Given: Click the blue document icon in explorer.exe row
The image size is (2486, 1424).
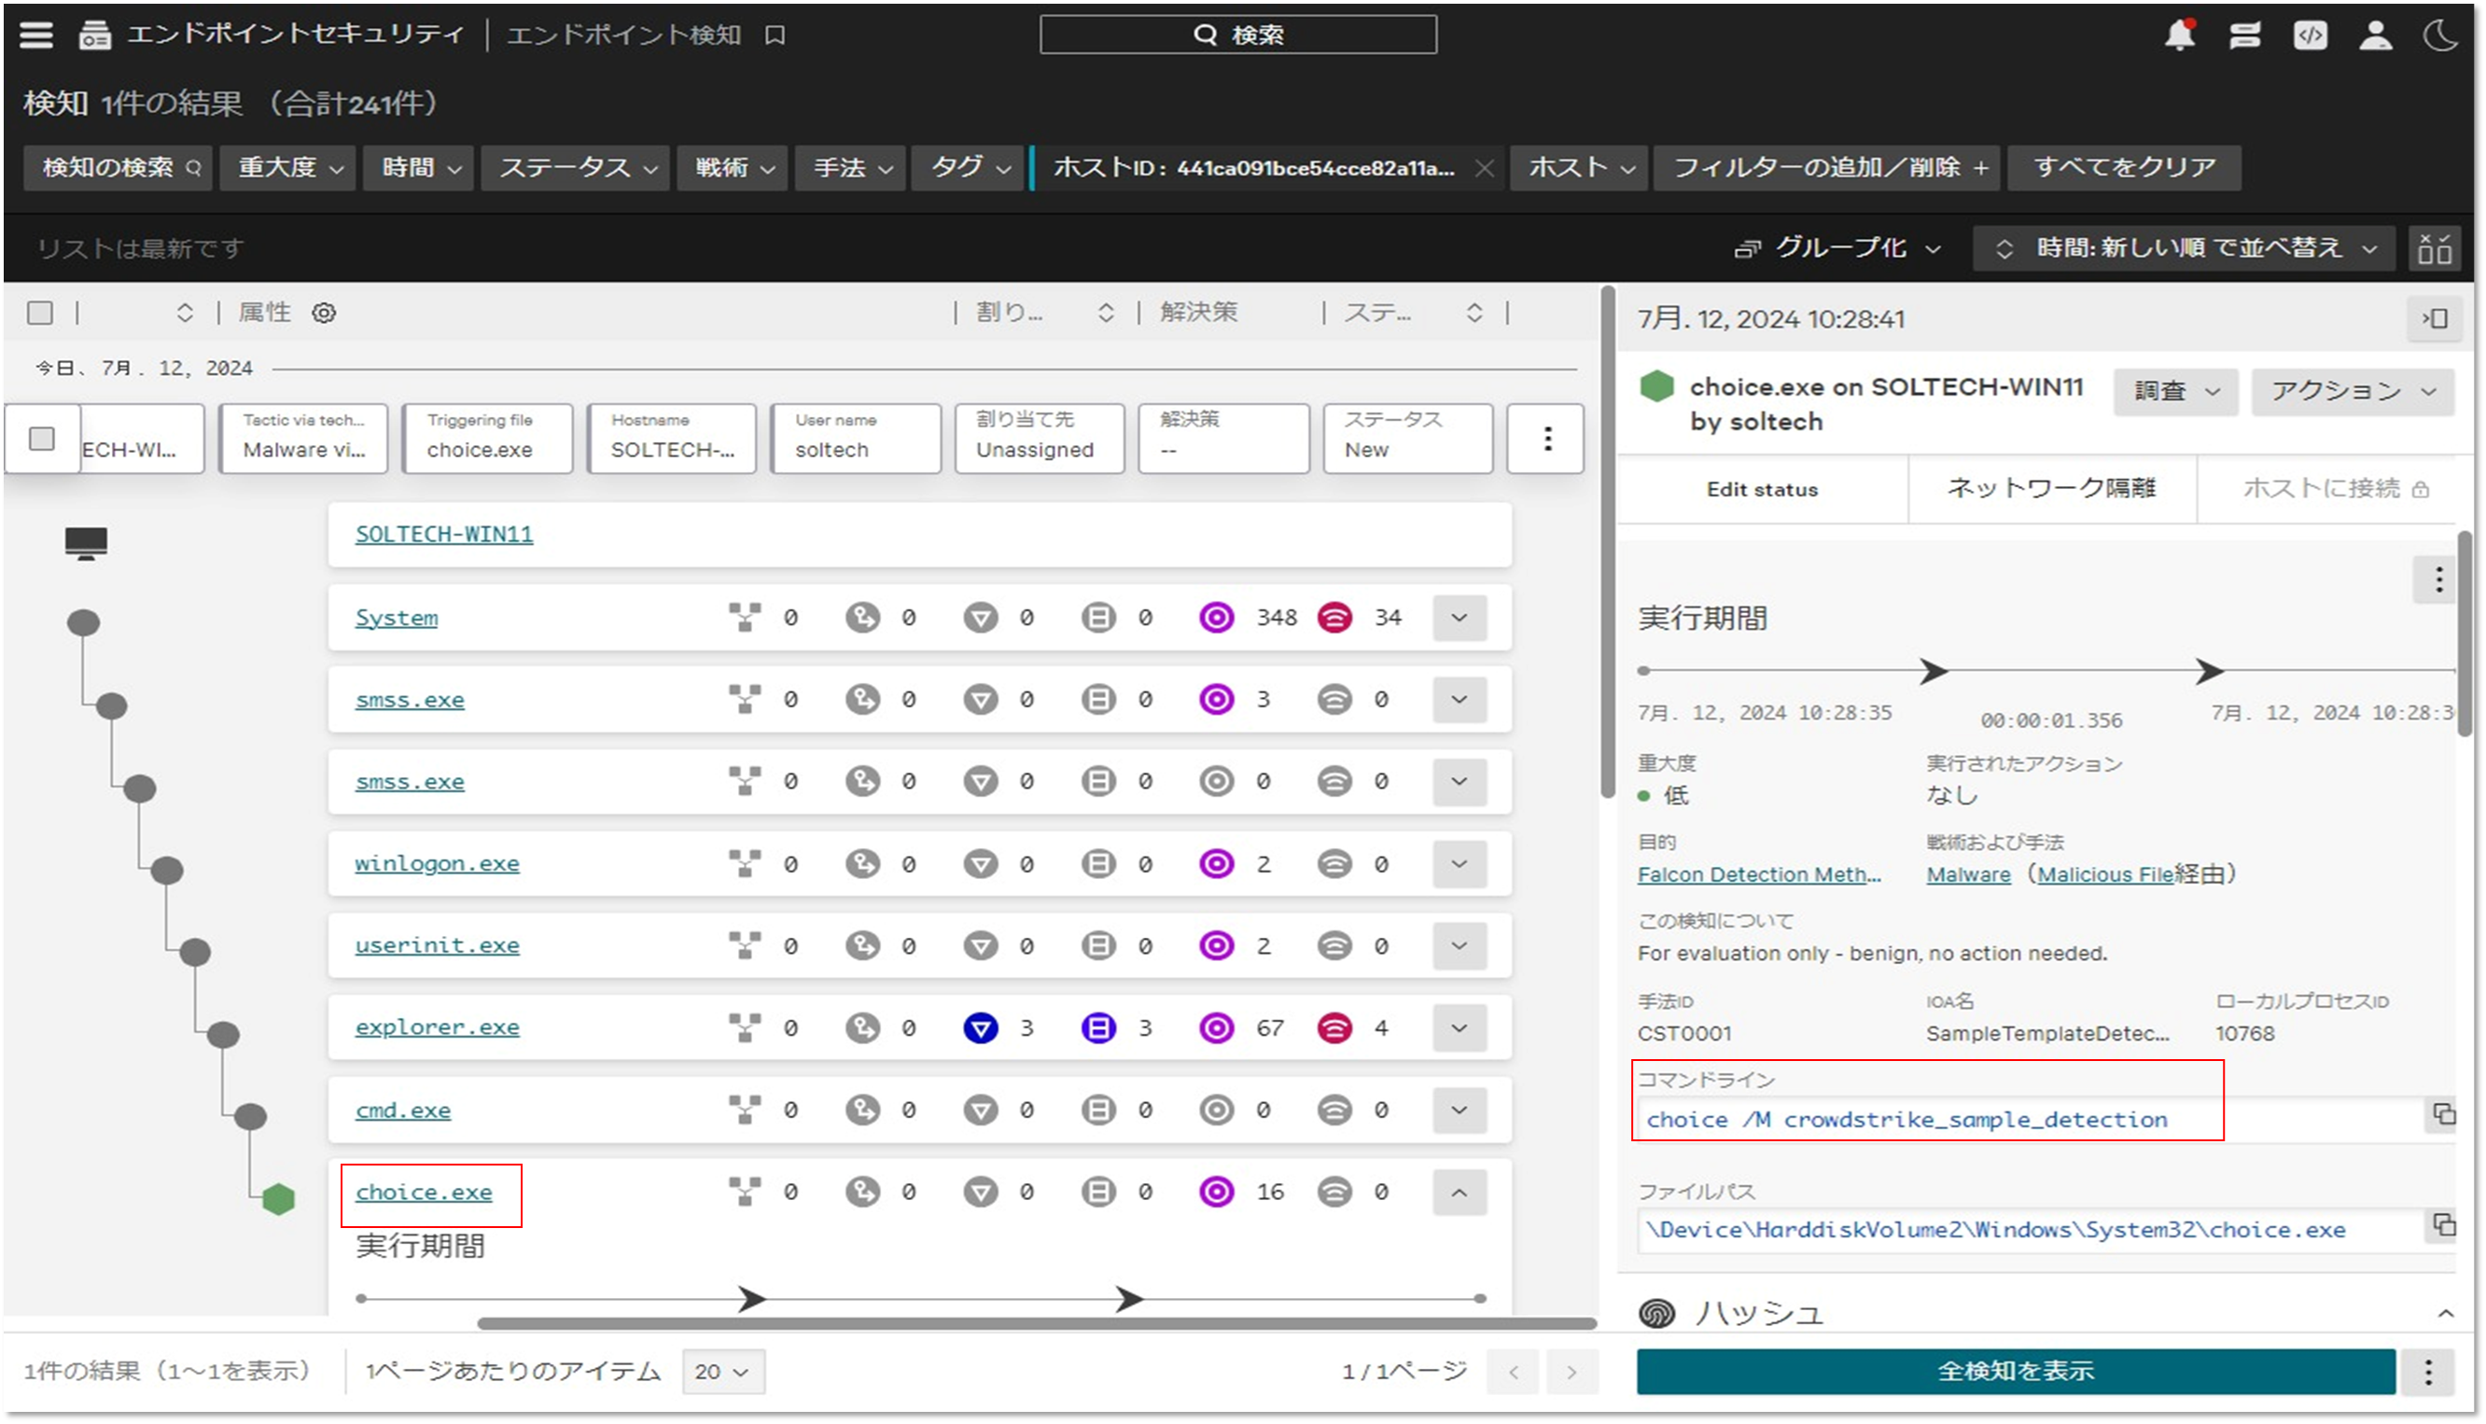Looking at the screenshot, I should (1098, 1028).
